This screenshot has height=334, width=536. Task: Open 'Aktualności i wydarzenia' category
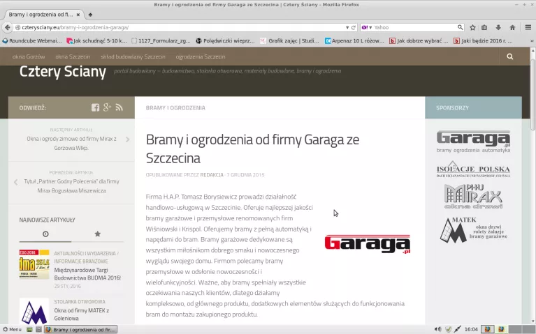point(85,254)
